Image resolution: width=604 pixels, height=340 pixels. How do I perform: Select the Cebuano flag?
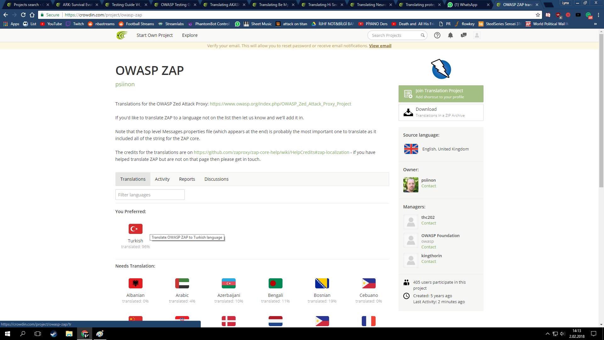(x=369, y=283)
